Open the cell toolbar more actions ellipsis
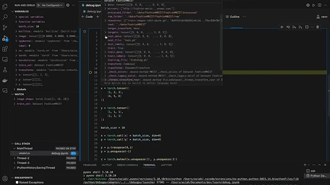 [x=312, y=27]
